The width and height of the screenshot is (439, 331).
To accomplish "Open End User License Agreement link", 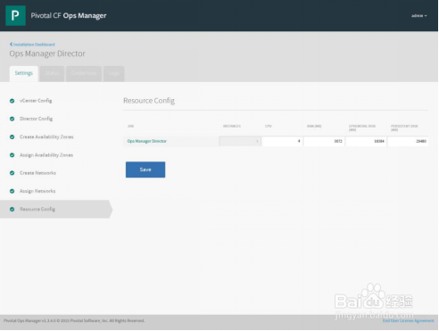I will 408,321.
